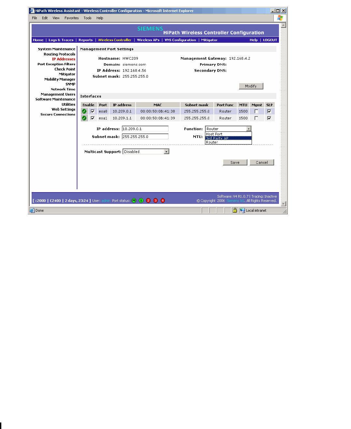Open the Mitigator tab in navigation bar
351x429 pixels.
[209, 40]
